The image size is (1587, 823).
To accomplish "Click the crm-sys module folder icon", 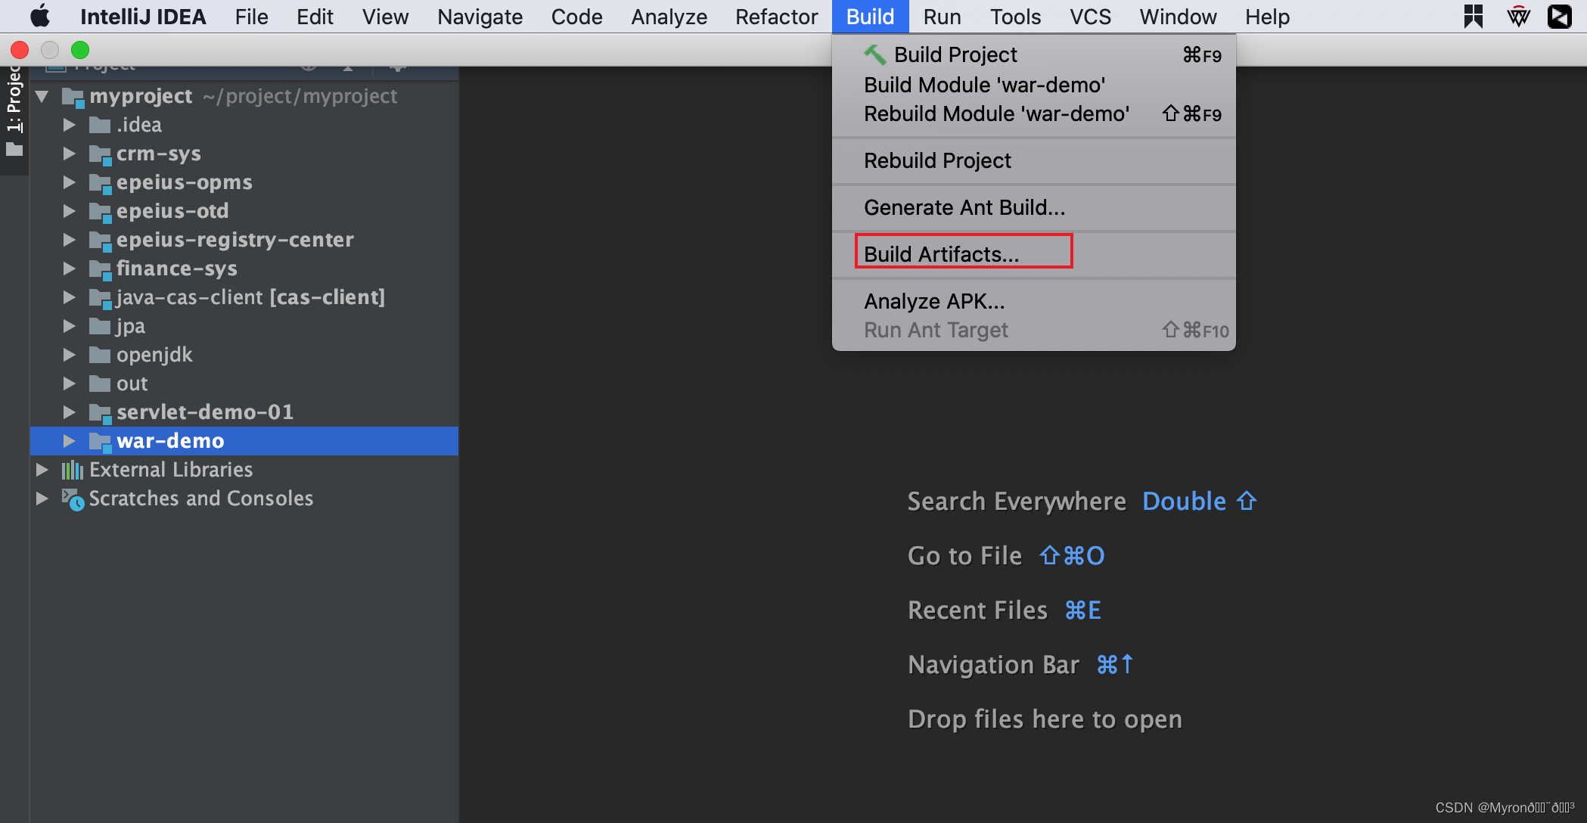I will [x=100, y=154].
